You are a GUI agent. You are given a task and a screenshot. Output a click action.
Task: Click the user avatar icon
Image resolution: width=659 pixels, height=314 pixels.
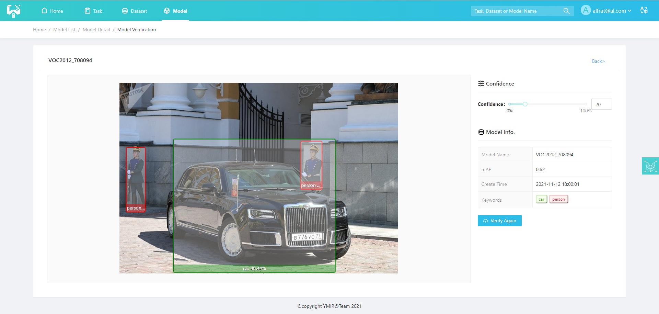[586, 10]
